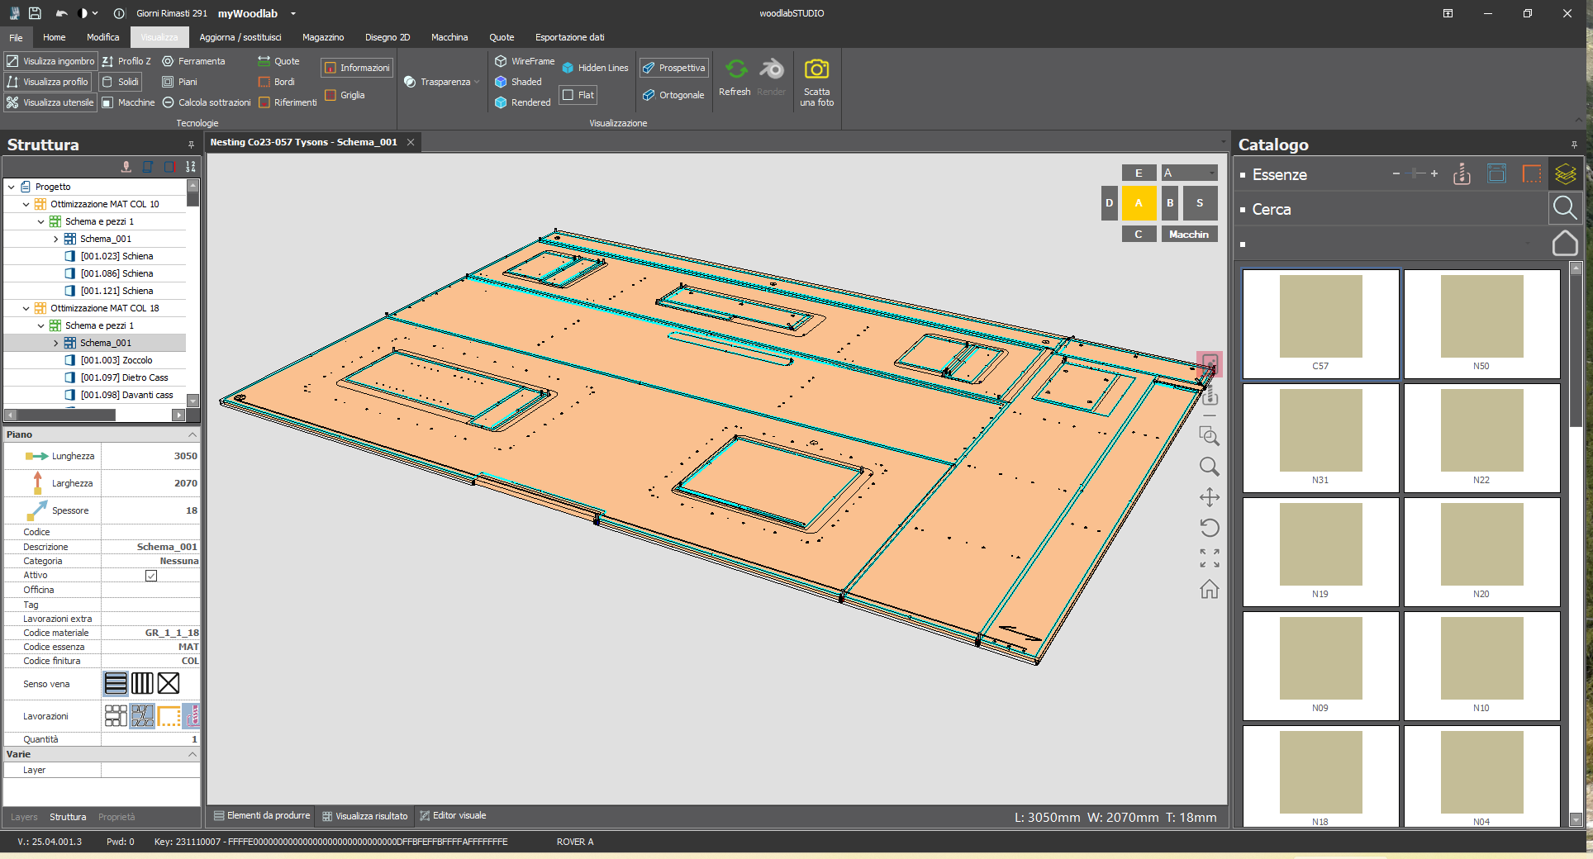The image size is (1593, 859).
Task: Open the 'Elementi da produrre' view
Action: coord(261,815)
